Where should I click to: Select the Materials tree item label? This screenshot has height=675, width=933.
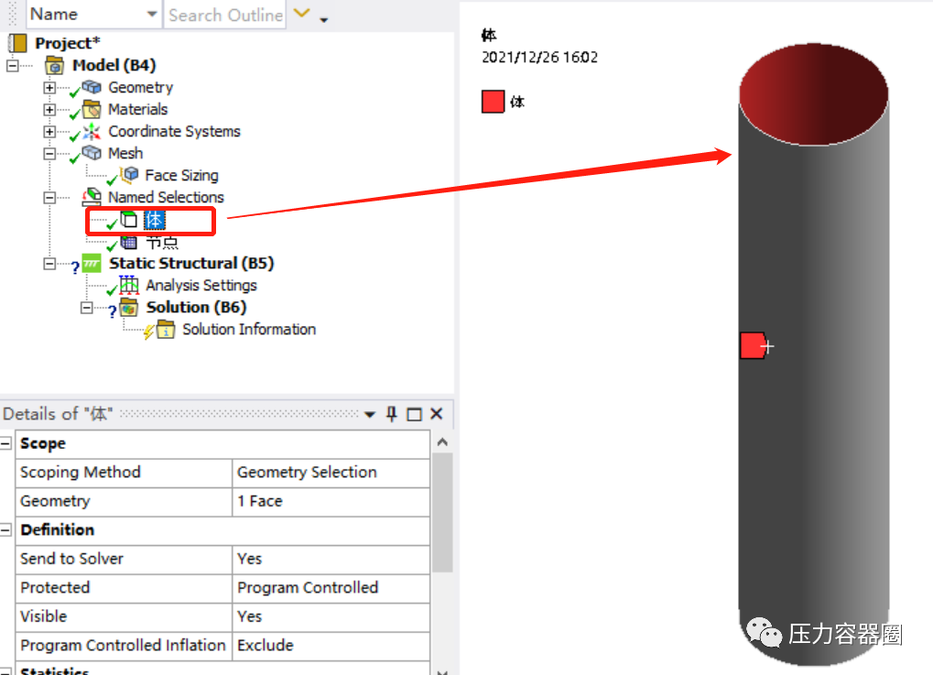tap(138, 110)
